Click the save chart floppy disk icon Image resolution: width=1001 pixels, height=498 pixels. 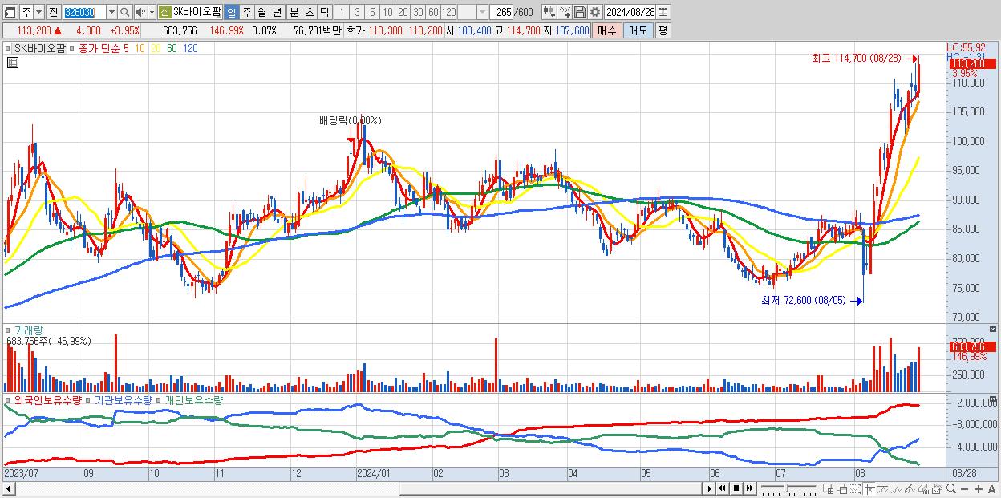[x=580, y=12]
